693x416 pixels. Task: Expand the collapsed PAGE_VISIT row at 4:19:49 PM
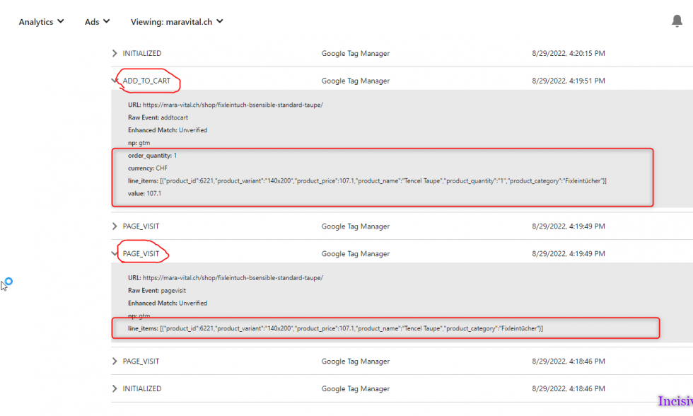(115, 226)
